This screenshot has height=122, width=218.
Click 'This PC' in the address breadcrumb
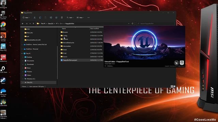click(x=43, y=24)
